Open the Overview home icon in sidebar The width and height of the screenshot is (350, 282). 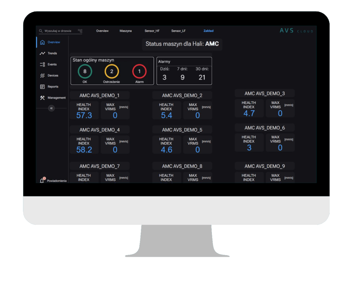[42, 42]
